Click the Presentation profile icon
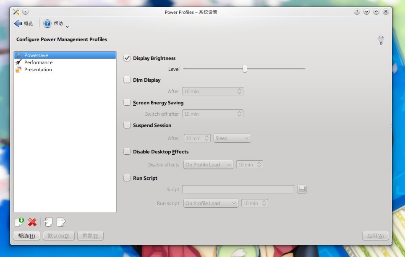Image resolution: width=405 pixels, height=257 pixels. click(x=18, y=70)
